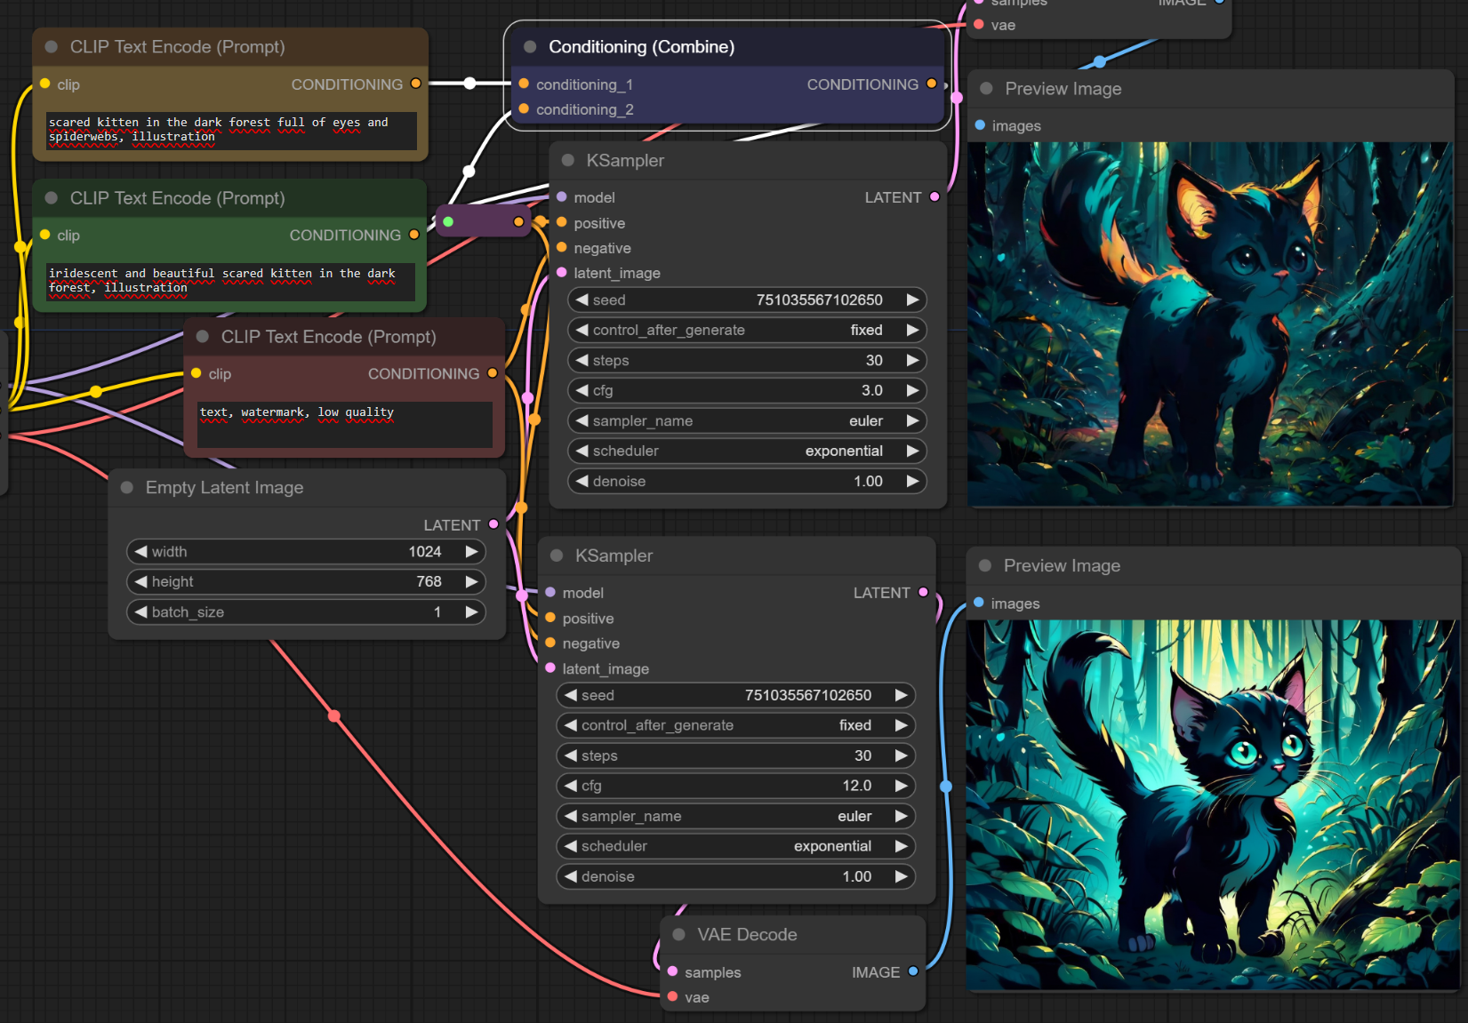Click the clip input port of the watermark prompt node
1468x1023 pixels.
coord(197,373)
